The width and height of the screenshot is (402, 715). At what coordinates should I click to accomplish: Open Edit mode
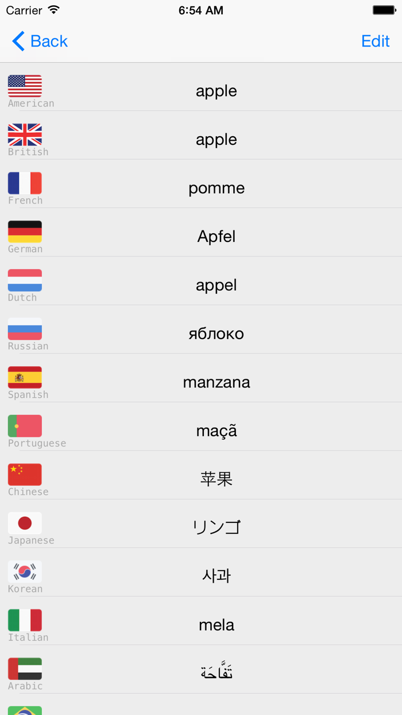pyautogui.click(x=375, y=41)
